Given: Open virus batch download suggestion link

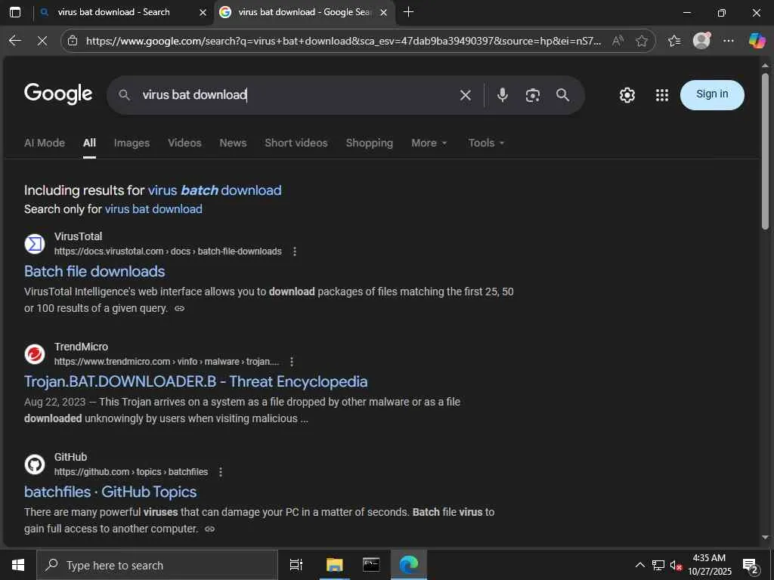Looking at the screenshot, I should (215, 190).
